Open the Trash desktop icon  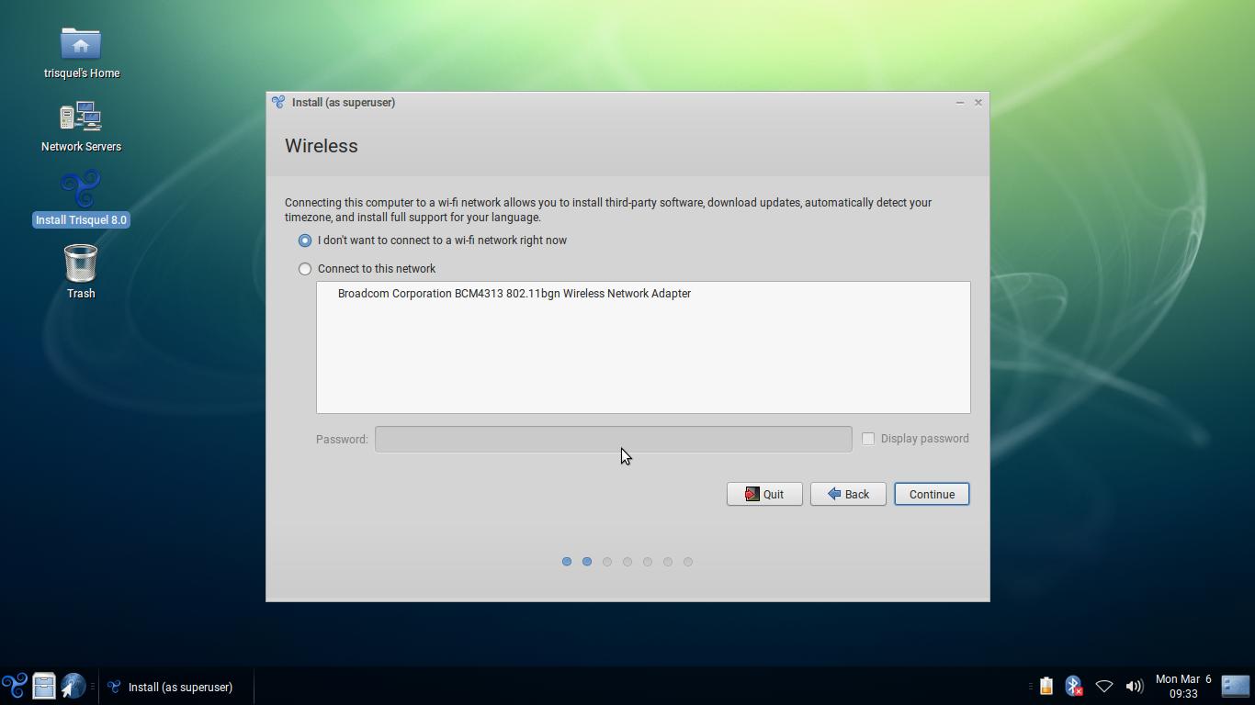(x=81, y=263)
